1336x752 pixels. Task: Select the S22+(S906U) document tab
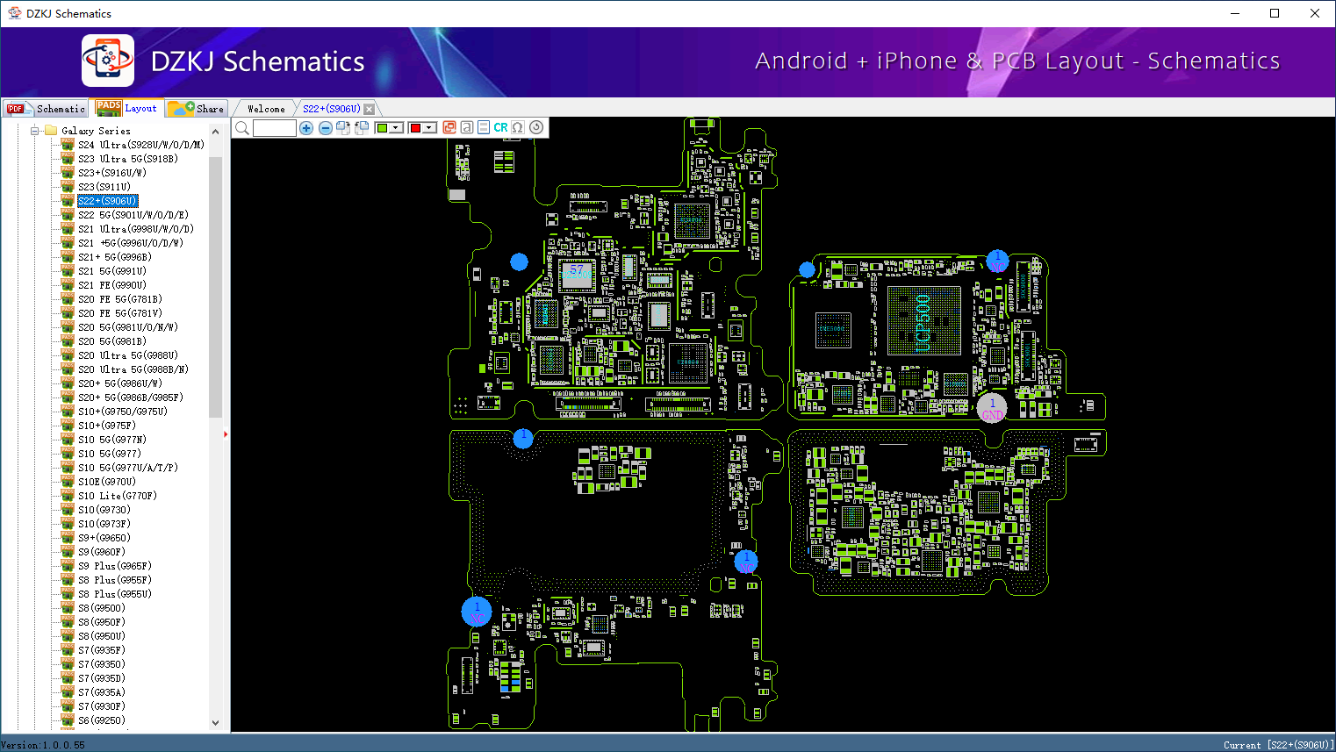click(x=331, y=109)
